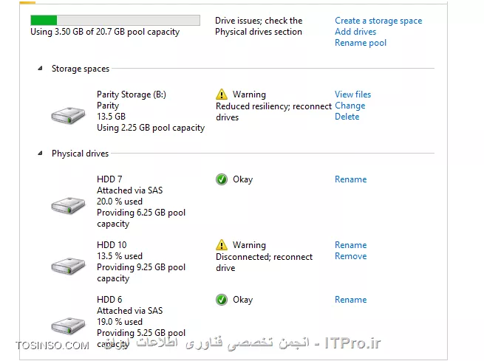484x361 pixels.
Task: Remove the disconnected HDD 10 drive
Action: click(x=350, y=256)
